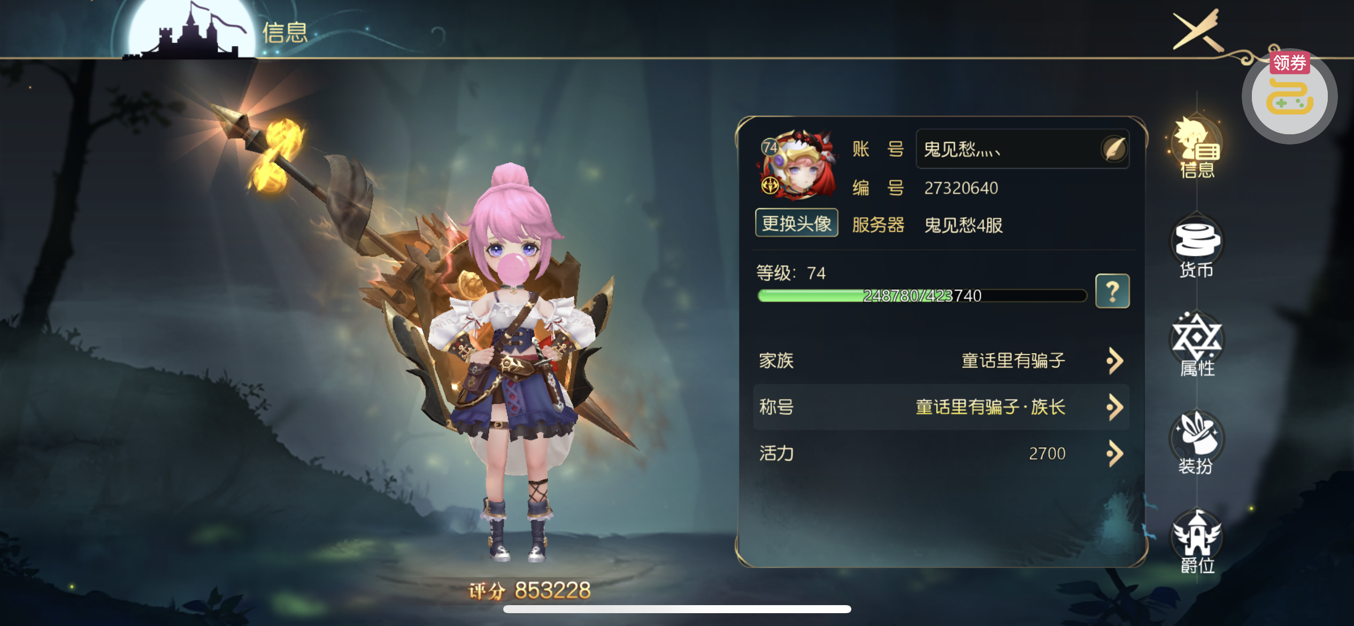Click the 更换头像 change avatar button
1354x626 pixels.
(x=796, y=223)
